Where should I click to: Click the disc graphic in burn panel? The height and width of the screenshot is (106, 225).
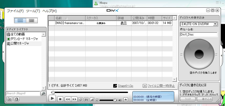tap(199, 54)
